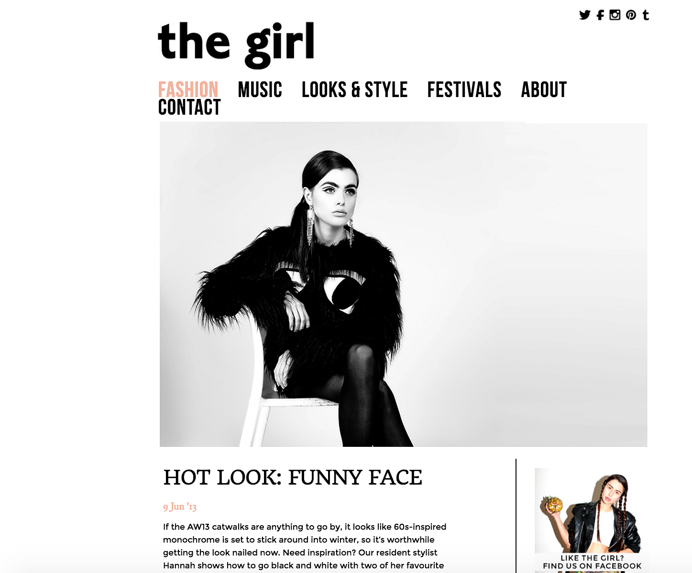Go to the Fashion menu section

point(188,89)
